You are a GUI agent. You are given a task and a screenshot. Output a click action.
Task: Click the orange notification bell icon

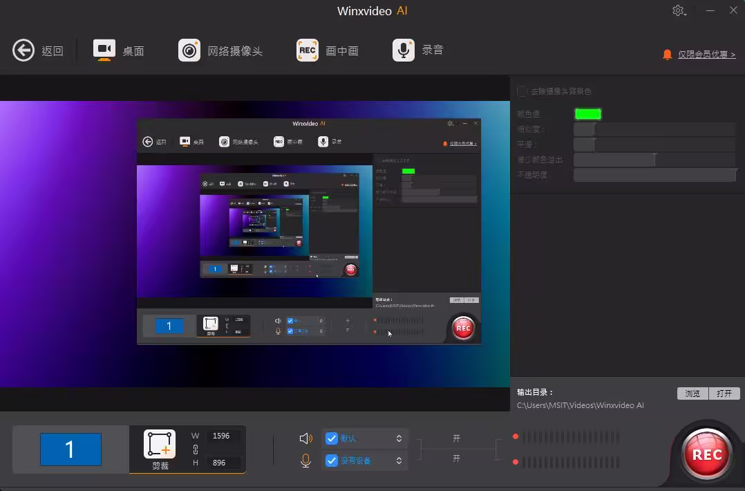point(667,54)
